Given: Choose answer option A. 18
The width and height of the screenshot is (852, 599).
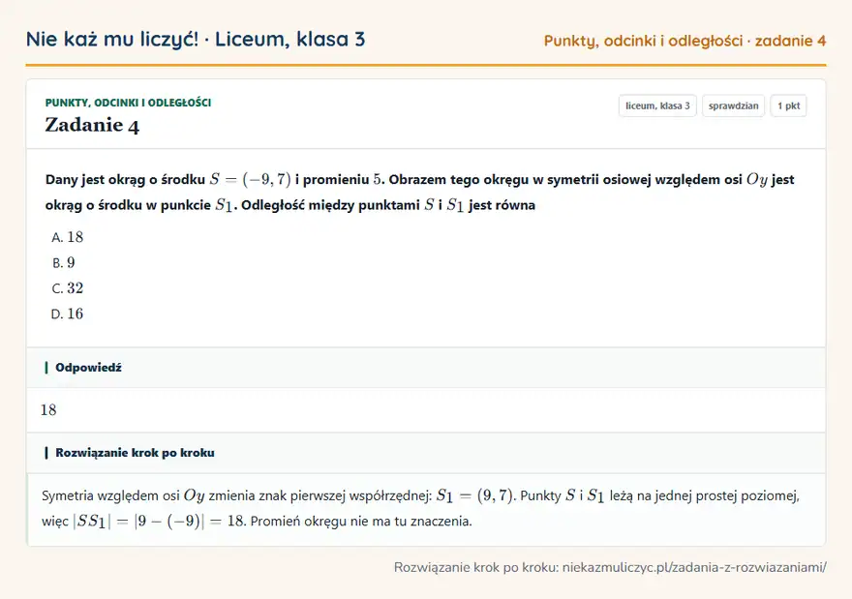Looking at the screenshot, I should coord(68,237).
